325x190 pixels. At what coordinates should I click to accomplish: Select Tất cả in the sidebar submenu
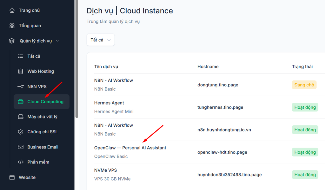34,56
